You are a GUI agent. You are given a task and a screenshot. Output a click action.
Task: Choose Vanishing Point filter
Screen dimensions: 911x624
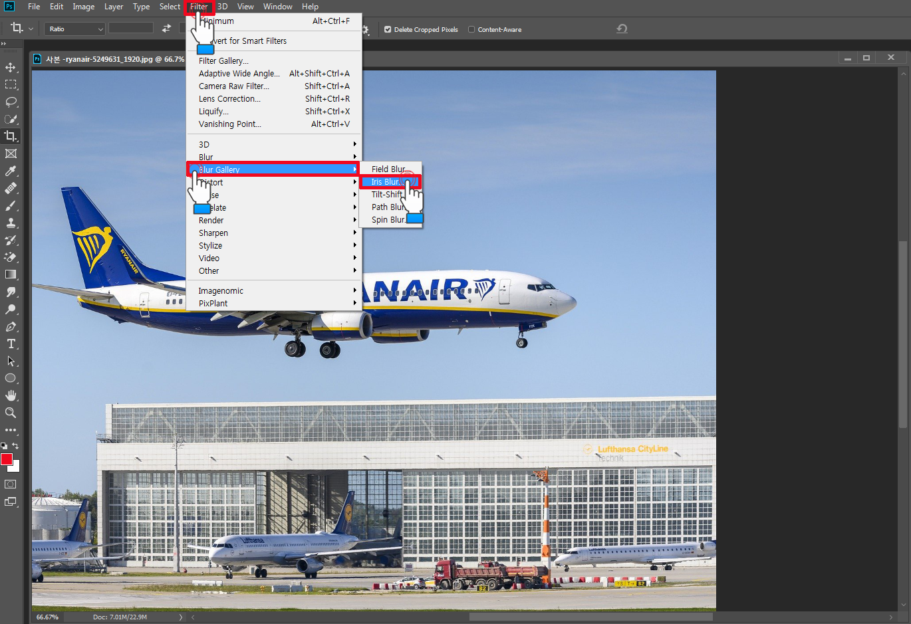click(274, 124)
